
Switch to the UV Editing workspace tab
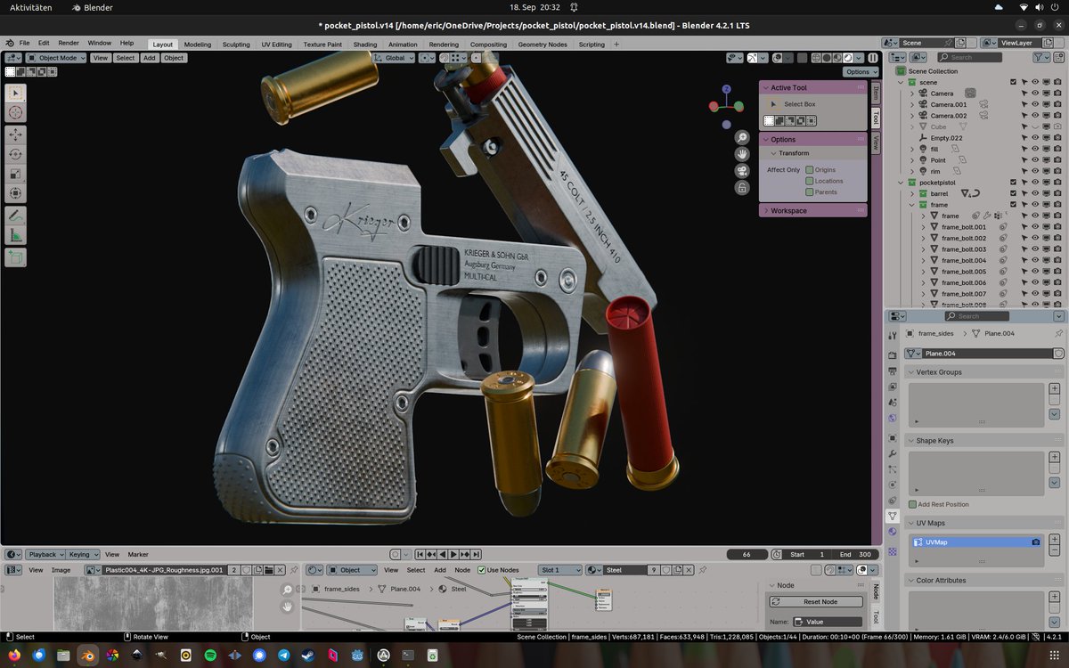(276, 44)
